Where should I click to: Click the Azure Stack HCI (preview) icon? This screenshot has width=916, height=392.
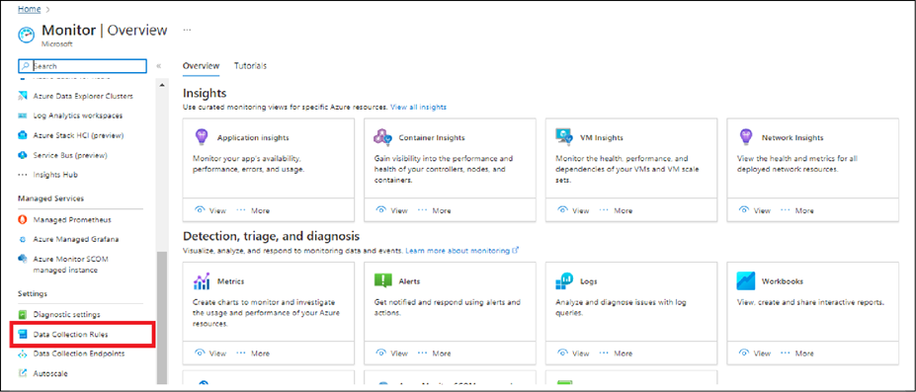pyautogui.click(x=23, y=135)
